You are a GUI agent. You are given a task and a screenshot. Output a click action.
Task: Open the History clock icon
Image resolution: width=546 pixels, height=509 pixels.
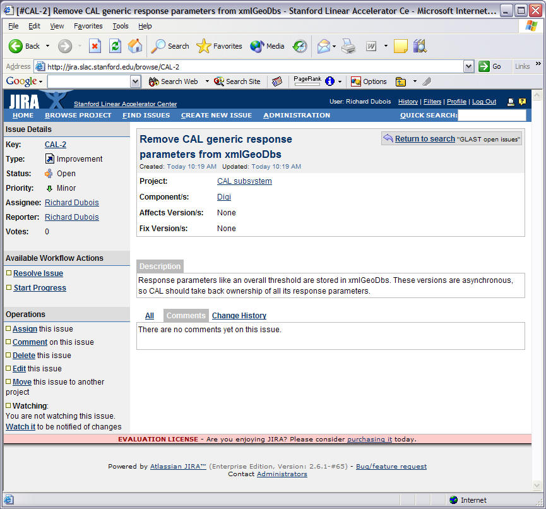point(300,46)
